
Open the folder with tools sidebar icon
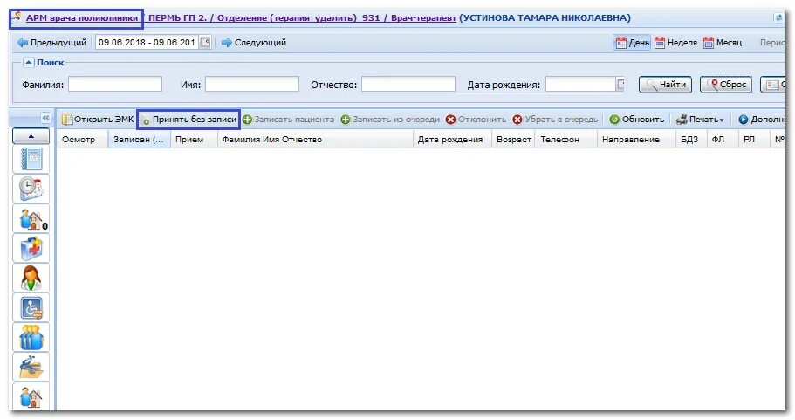click(31, 368)
